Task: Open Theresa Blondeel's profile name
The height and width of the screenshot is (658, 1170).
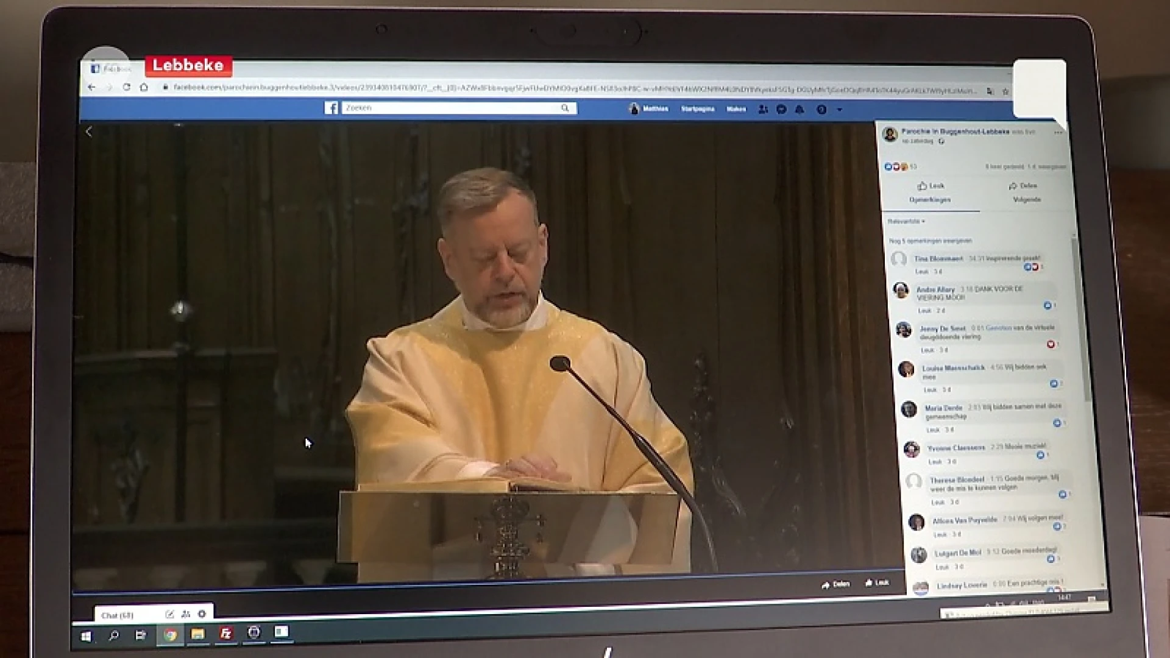Action: pos(957,480)
